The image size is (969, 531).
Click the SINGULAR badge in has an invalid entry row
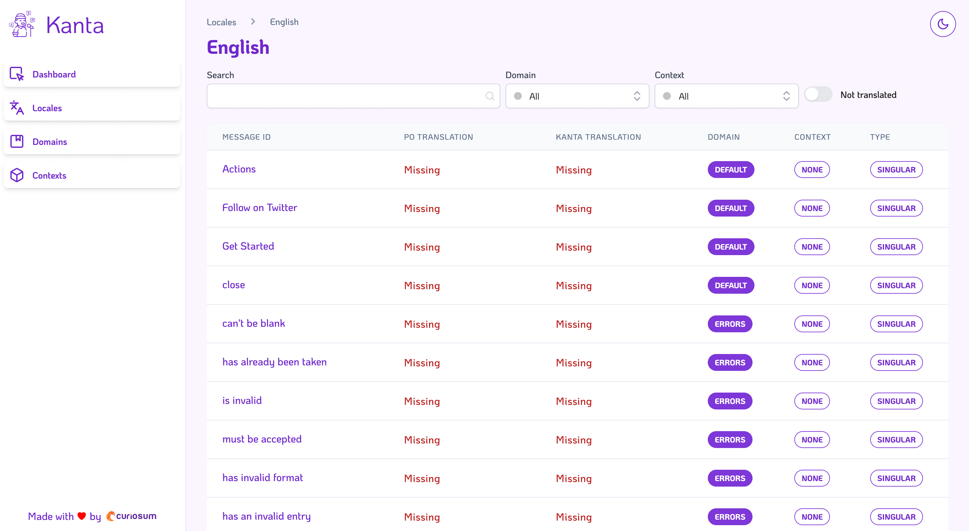tap(896, 517)
